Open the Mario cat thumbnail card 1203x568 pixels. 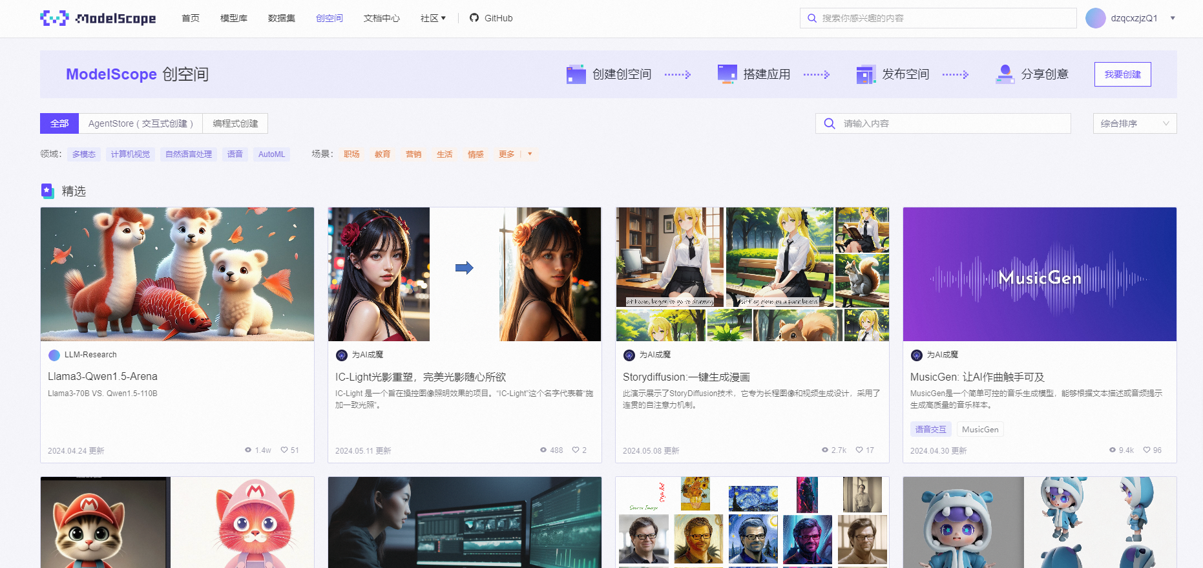click(177, 522)
